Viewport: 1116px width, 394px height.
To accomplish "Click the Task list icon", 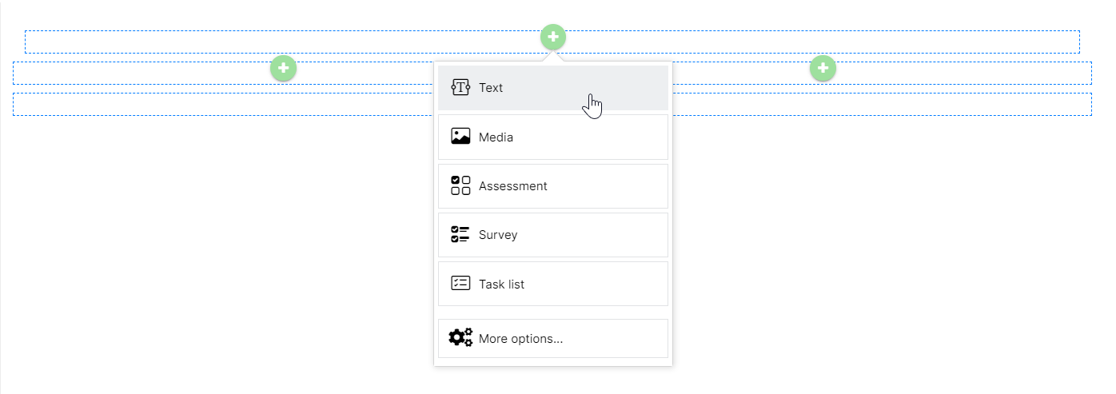I will pos(460,284).
